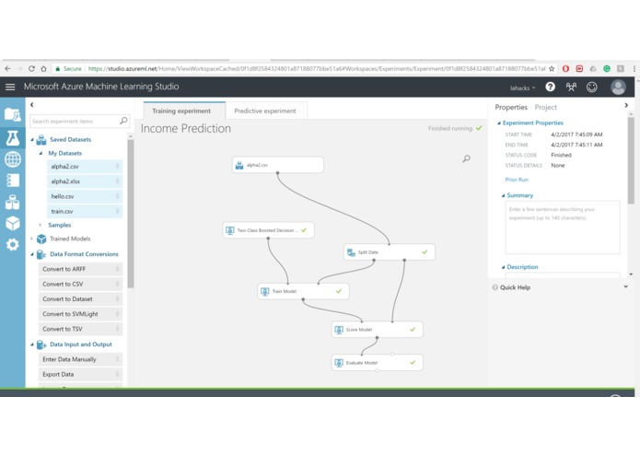The width and height of the screenshot is (640, 455).
Task: Collapse My Datasets tree node
Action: [x=41, y=154]
